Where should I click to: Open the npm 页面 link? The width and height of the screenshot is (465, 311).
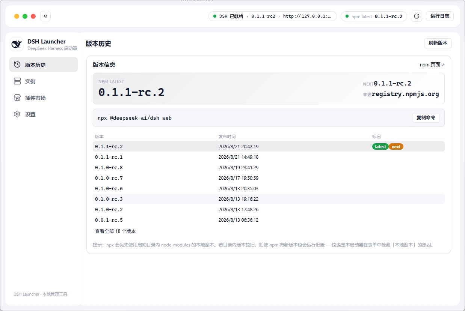click(432, 65)
